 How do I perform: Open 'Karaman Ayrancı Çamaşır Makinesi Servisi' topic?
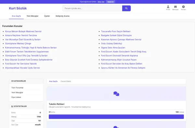click(121, 40)
